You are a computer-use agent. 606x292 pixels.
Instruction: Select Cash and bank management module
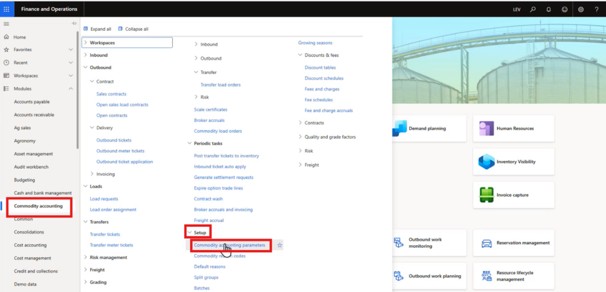click(43, 193)
